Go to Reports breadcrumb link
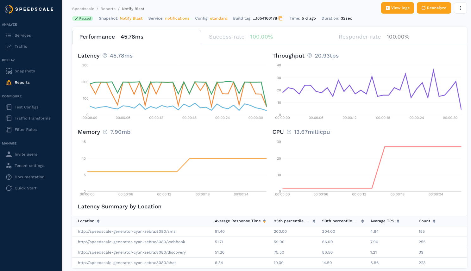 pyautogui.click(x=108, y=9)
